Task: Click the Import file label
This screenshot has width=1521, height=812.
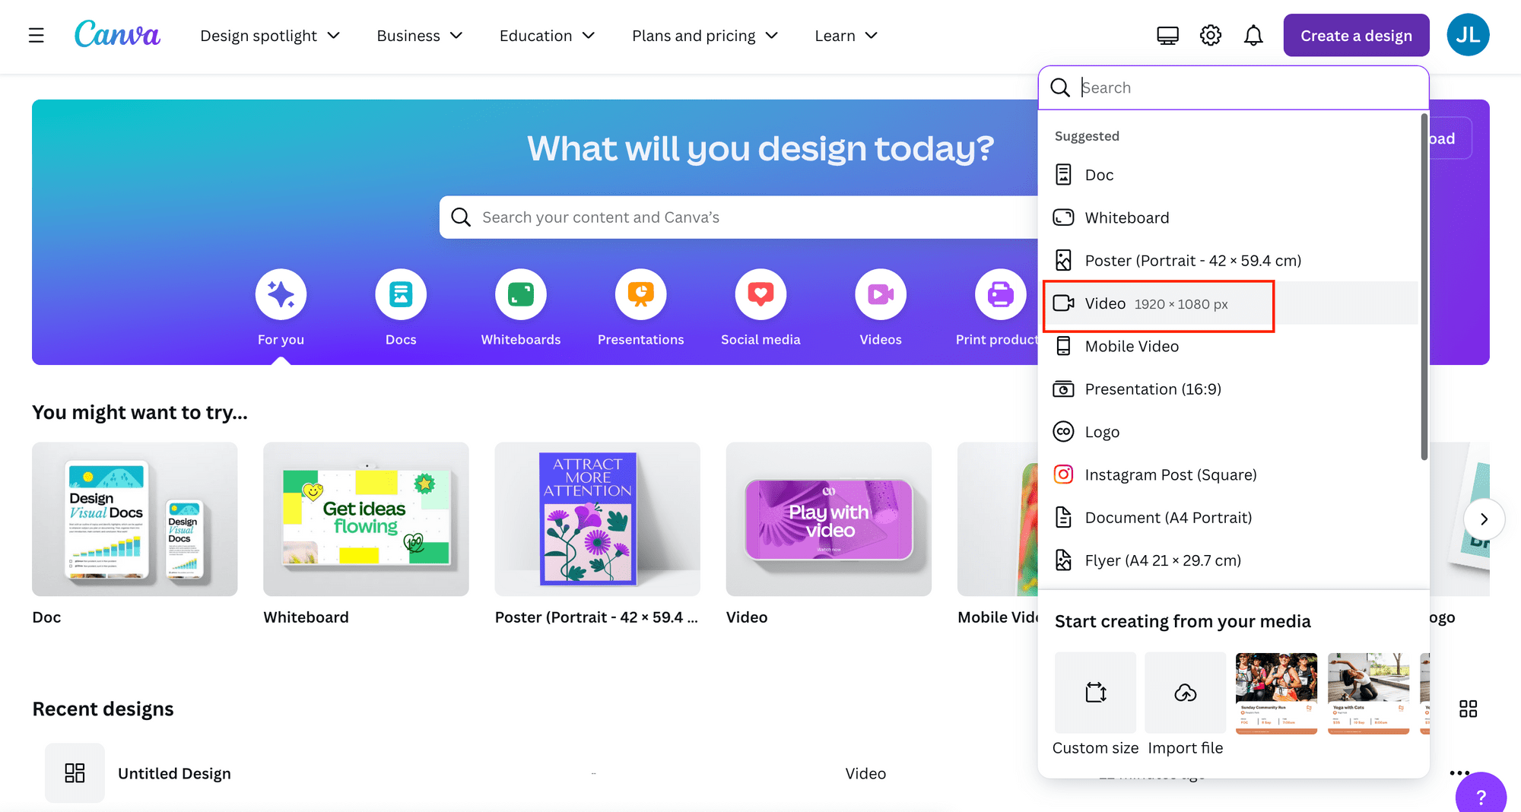Action: pyautogui.click(x=1185, y=748)
